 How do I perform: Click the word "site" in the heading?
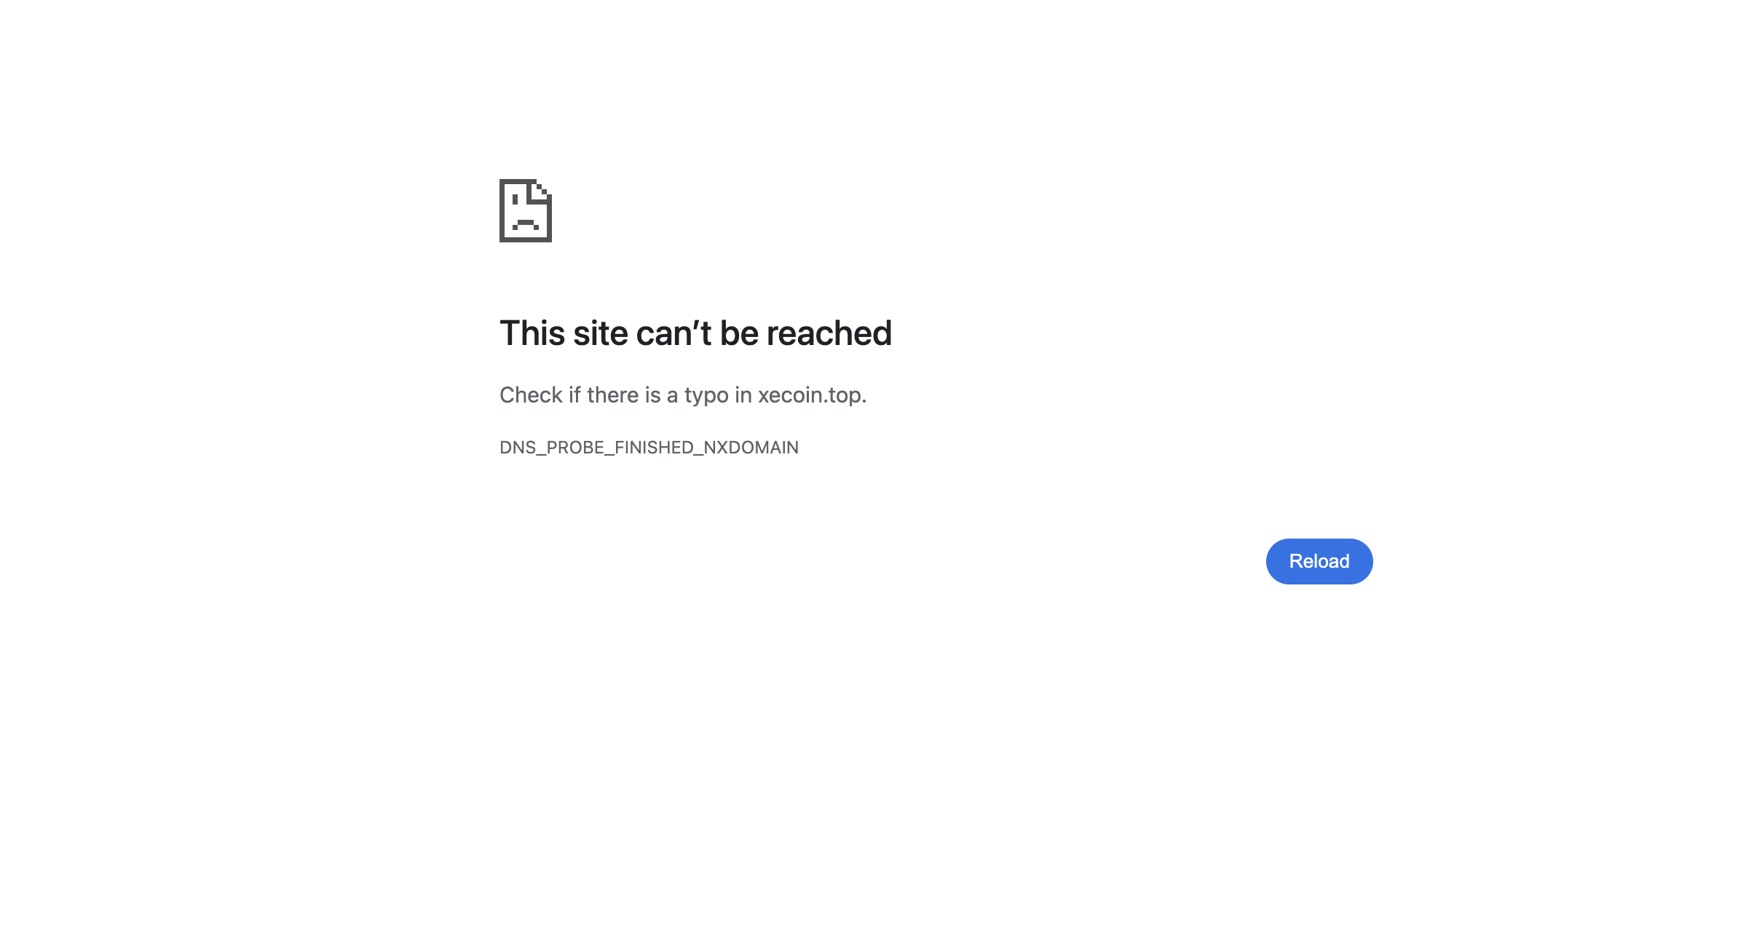pos(601,333)
